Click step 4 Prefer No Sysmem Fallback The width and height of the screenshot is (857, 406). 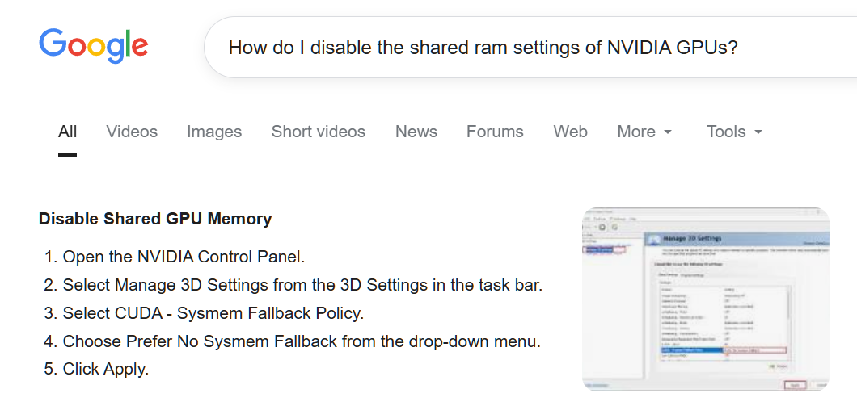point(293,341)
